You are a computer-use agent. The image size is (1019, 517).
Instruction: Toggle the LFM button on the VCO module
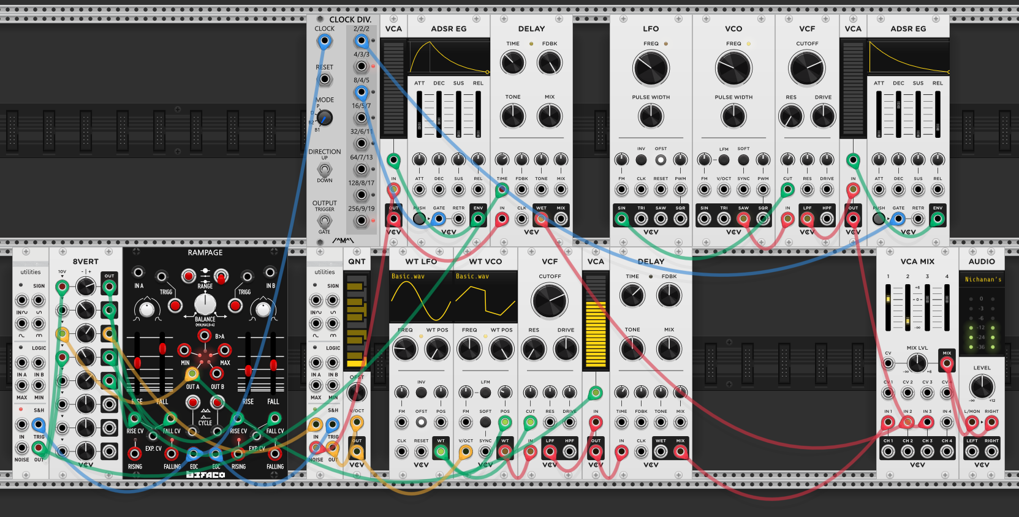pyautogui.click(x=724, y=160)
